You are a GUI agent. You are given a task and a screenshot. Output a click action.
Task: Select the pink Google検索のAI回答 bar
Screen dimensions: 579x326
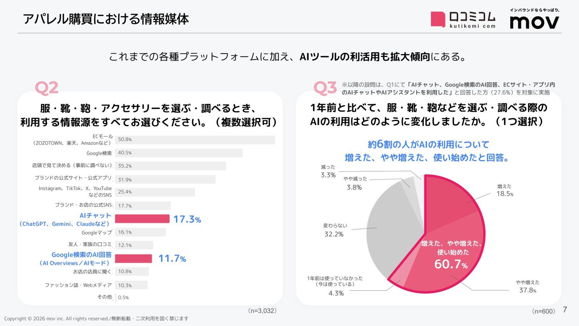tap(134, 259)
